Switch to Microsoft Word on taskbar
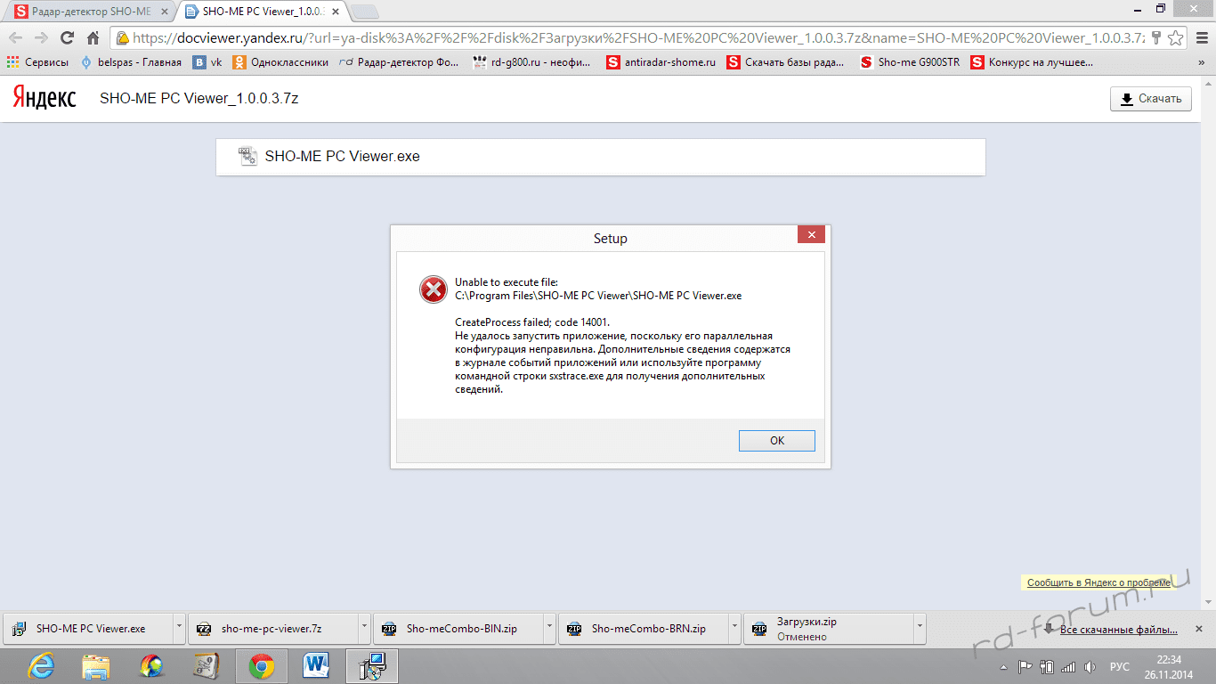The height and width of the screenshot is (684, 1216). [x=316, y=666]
